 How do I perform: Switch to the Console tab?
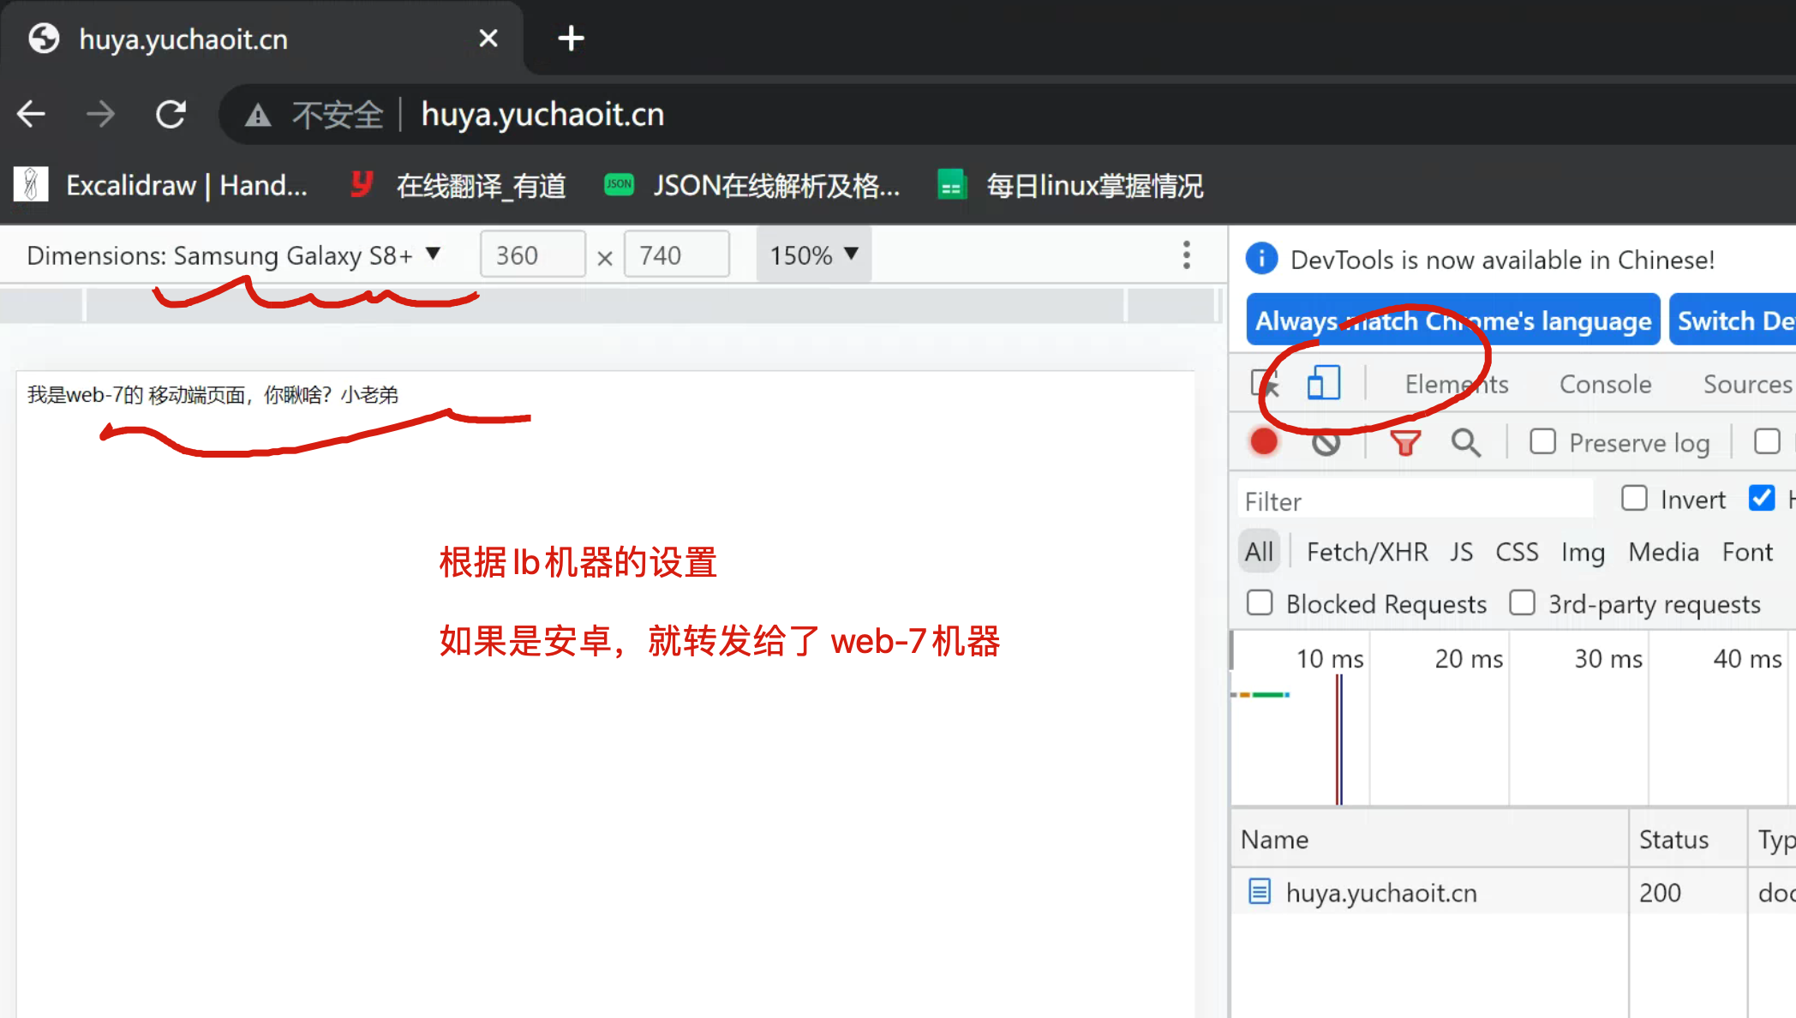click(x=1605, y=384)
